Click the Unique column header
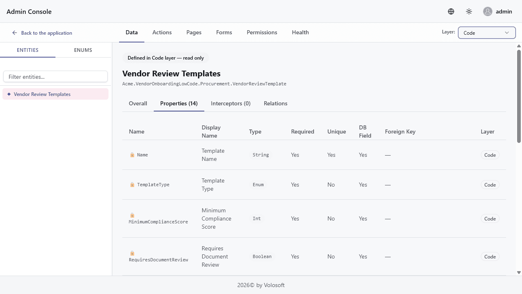Viewport: 522px width, 294px height. coord(336,131)
